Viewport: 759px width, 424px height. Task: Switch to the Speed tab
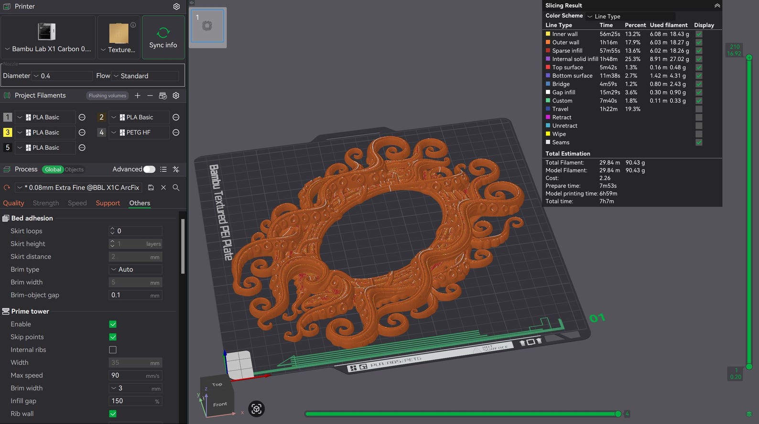coord(77,203)
